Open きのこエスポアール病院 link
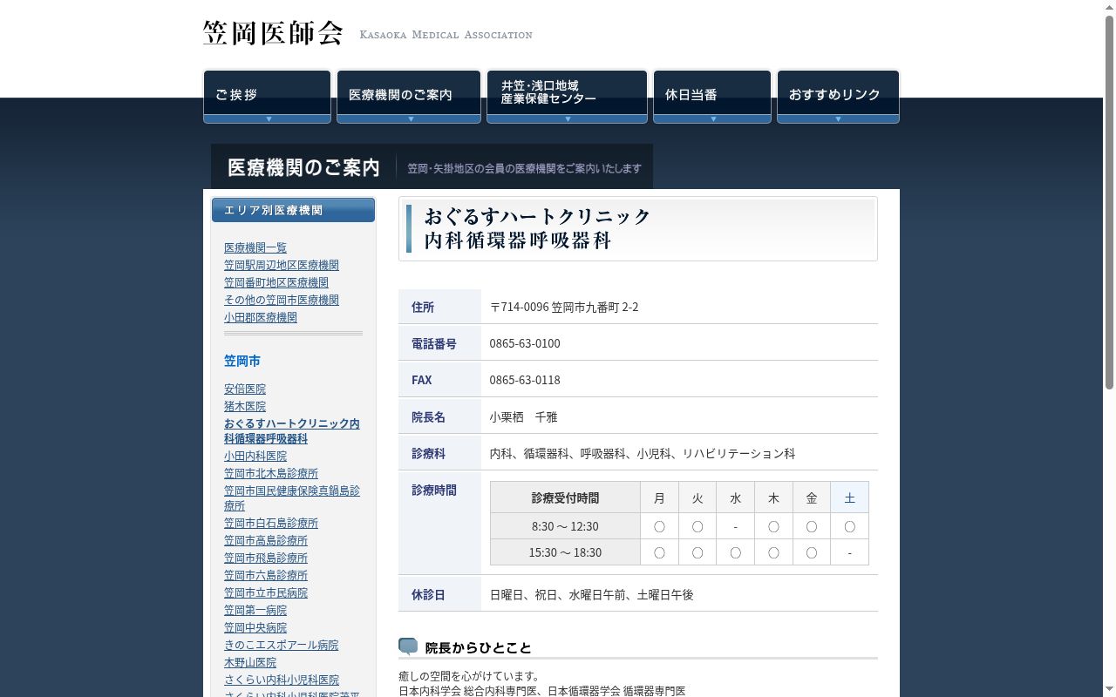The height and width of the screenshot is (697, 1116). (282, 645)
